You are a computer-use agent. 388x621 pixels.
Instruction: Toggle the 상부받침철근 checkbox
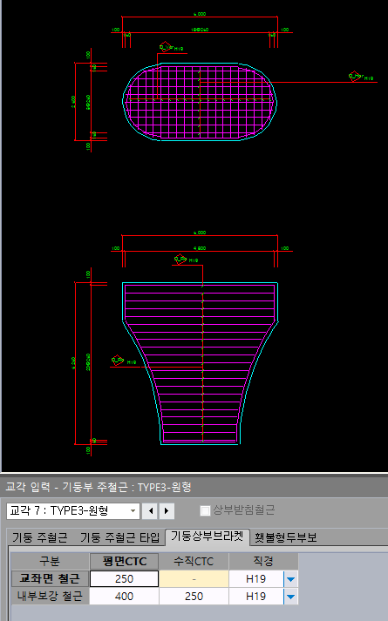click(x=205, y=510)
